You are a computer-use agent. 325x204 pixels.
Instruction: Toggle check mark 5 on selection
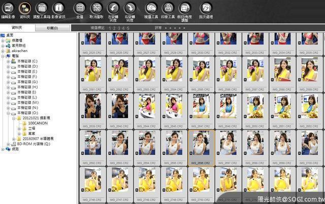(x=127, y=28)
